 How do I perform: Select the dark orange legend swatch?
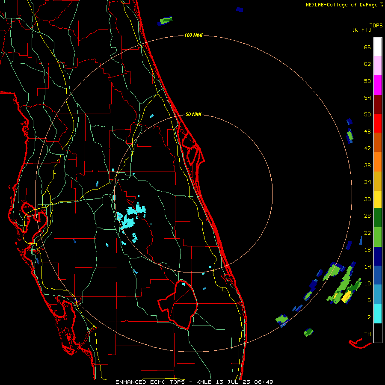tap(378, 142)
